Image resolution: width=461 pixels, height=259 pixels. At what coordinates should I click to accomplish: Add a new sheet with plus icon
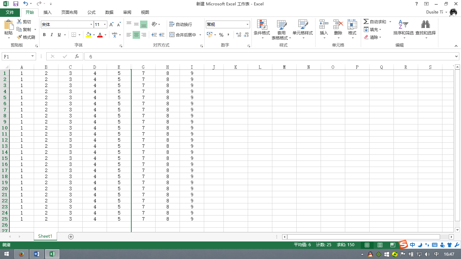click(x=71, y=236)
